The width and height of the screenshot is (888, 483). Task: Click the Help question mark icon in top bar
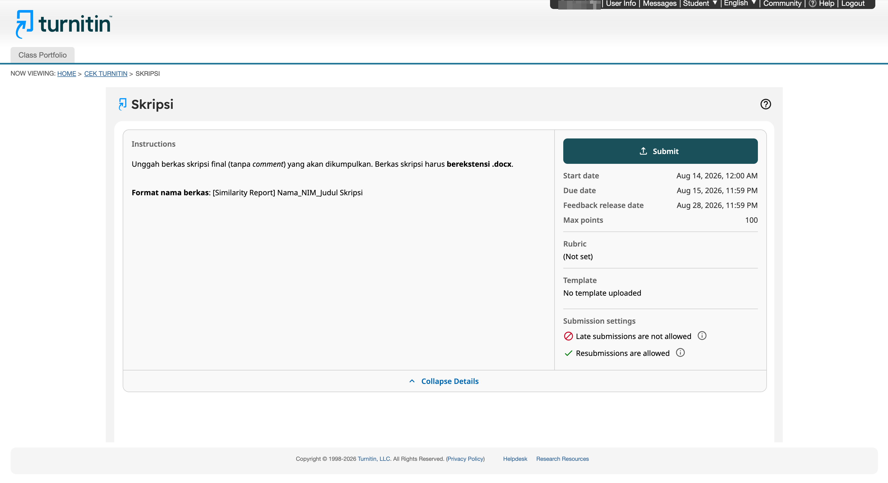click(x=813, y=3)
